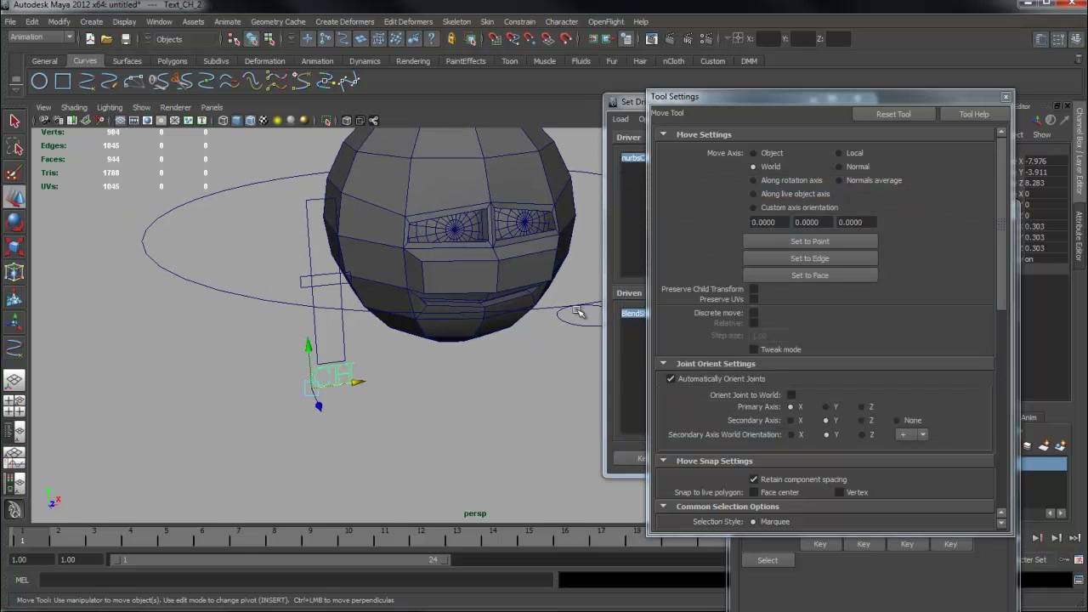
Task: Collapse the Joint Orient Settings section
Action: point(663,364)
